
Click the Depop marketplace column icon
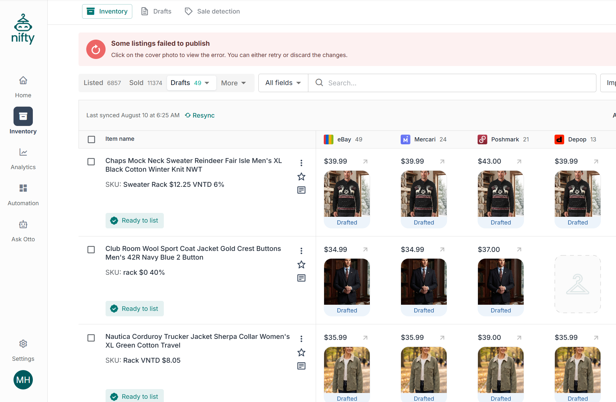559,139
